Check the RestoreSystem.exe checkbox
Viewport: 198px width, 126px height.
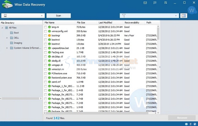46,78
